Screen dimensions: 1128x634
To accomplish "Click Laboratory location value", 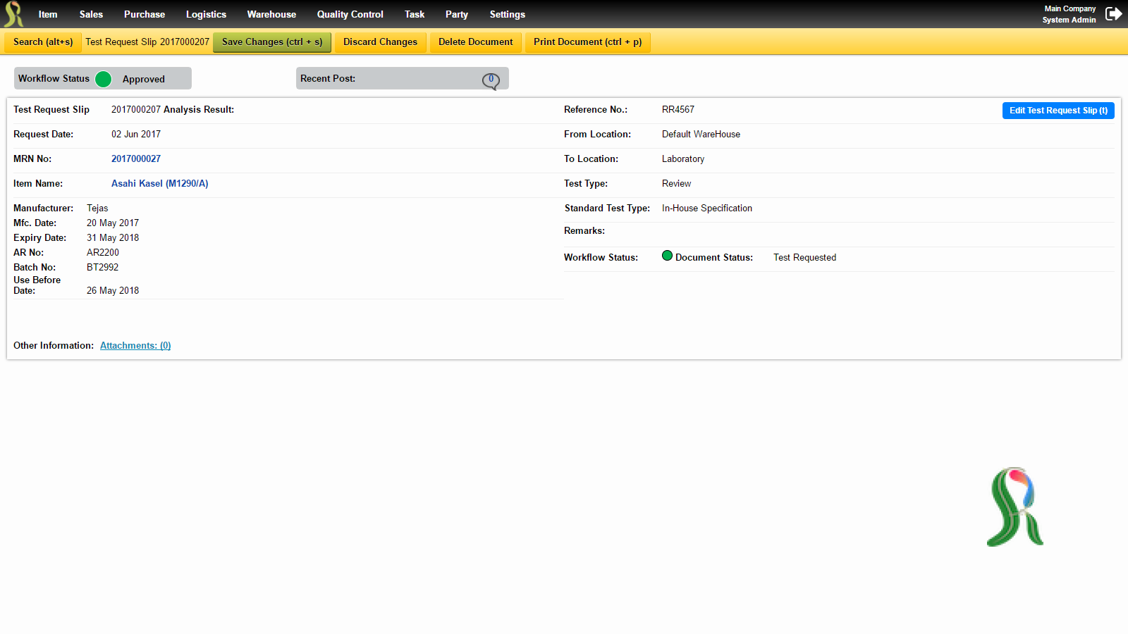I will click(683, 159).
